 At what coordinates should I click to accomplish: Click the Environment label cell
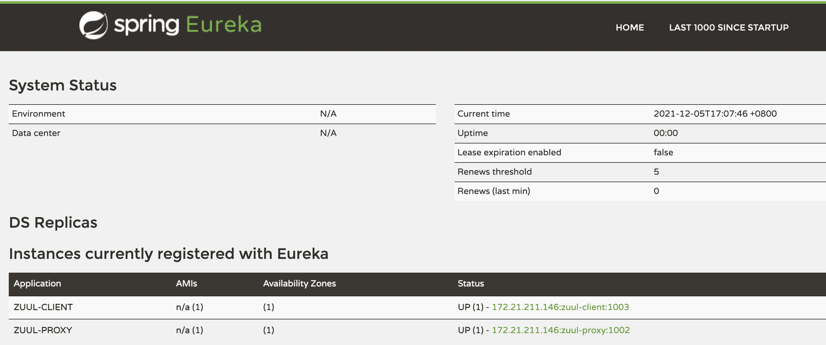38,114
